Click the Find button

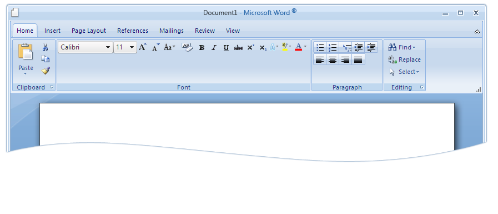[402, 47]
